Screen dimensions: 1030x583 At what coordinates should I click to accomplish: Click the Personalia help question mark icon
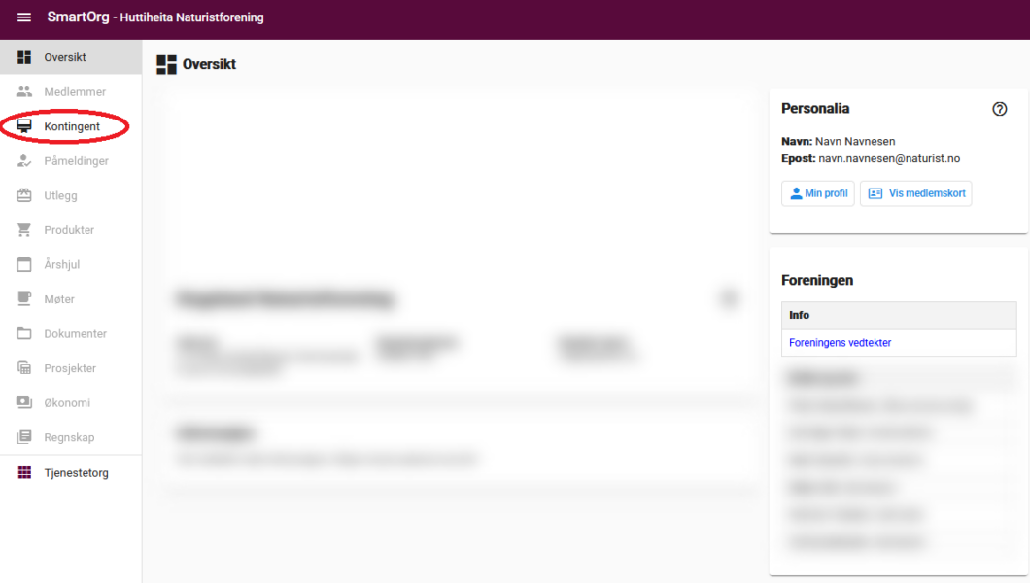click(999, 109)
